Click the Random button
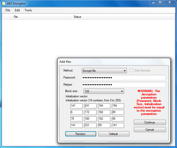 pyautogui.click(x=80, y=134)
